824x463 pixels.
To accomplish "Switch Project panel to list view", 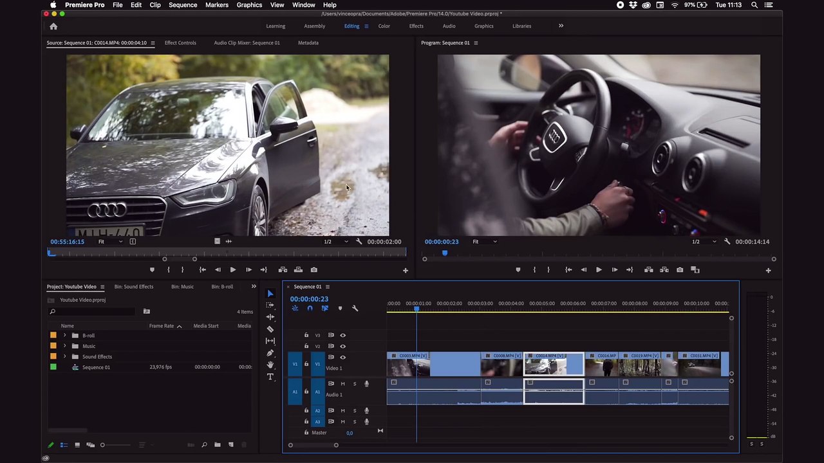I will tap(64, 444).
